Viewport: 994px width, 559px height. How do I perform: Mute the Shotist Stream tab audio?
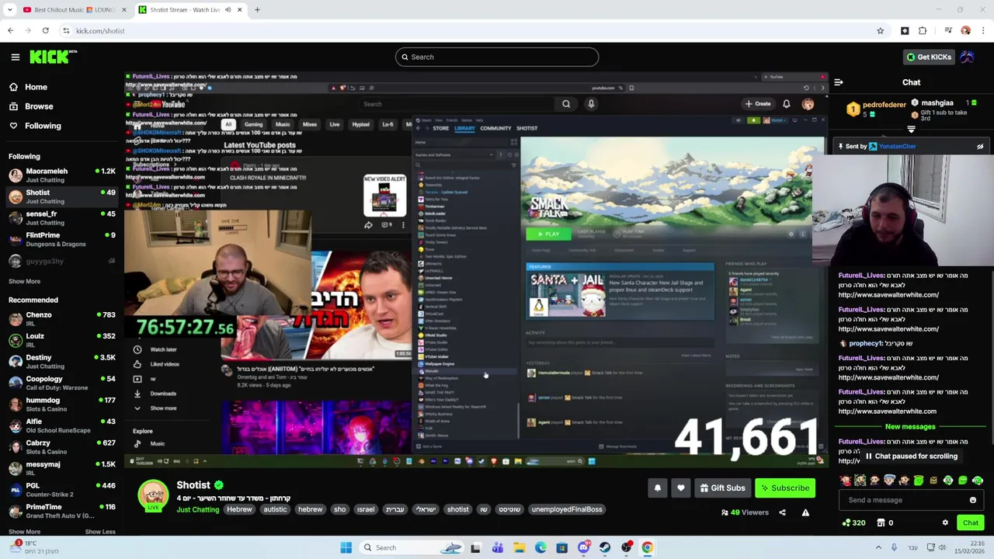click(x=228, y=10)
